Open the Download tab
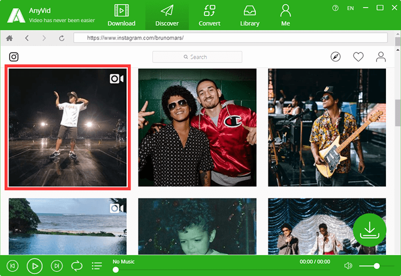The image size is (401, 276). [x=121, y=16]
